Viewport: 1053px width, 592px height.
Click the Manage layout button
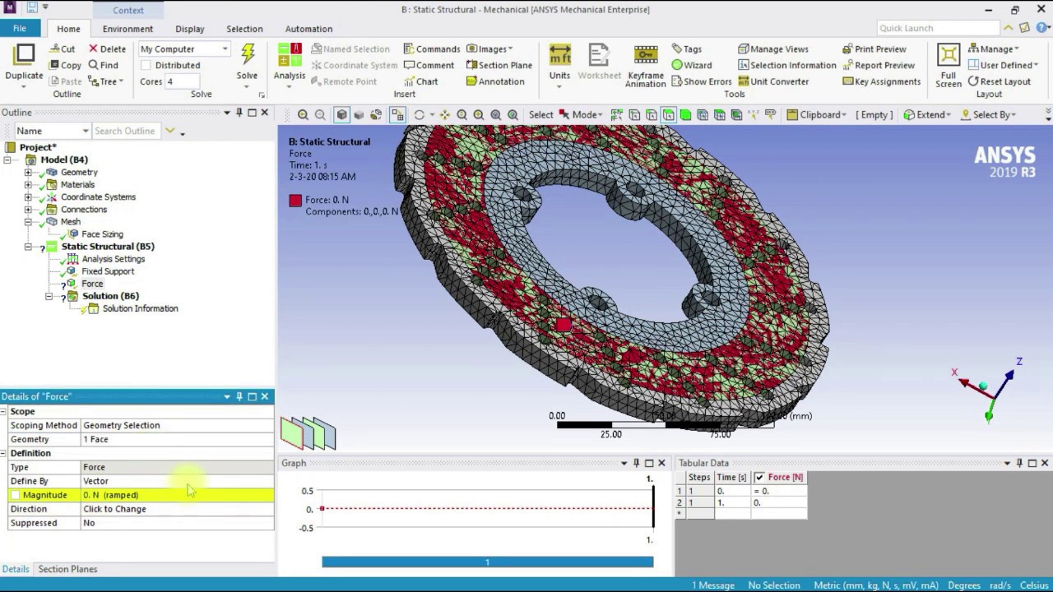tap(994, 49)
